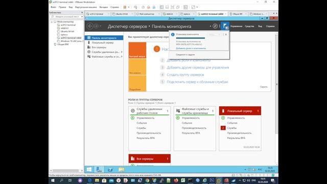Open guest Windows Start button

pyautogui.click(x=89, y=169)
